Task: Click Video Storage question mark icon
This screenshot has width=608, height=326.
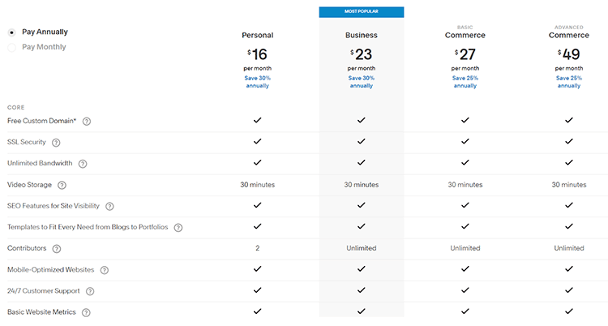Action: click(62, 185)
